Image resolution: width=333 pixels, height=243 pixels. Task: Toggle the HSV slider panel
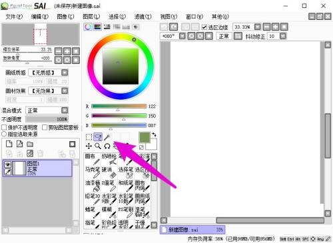coord(107,27)
